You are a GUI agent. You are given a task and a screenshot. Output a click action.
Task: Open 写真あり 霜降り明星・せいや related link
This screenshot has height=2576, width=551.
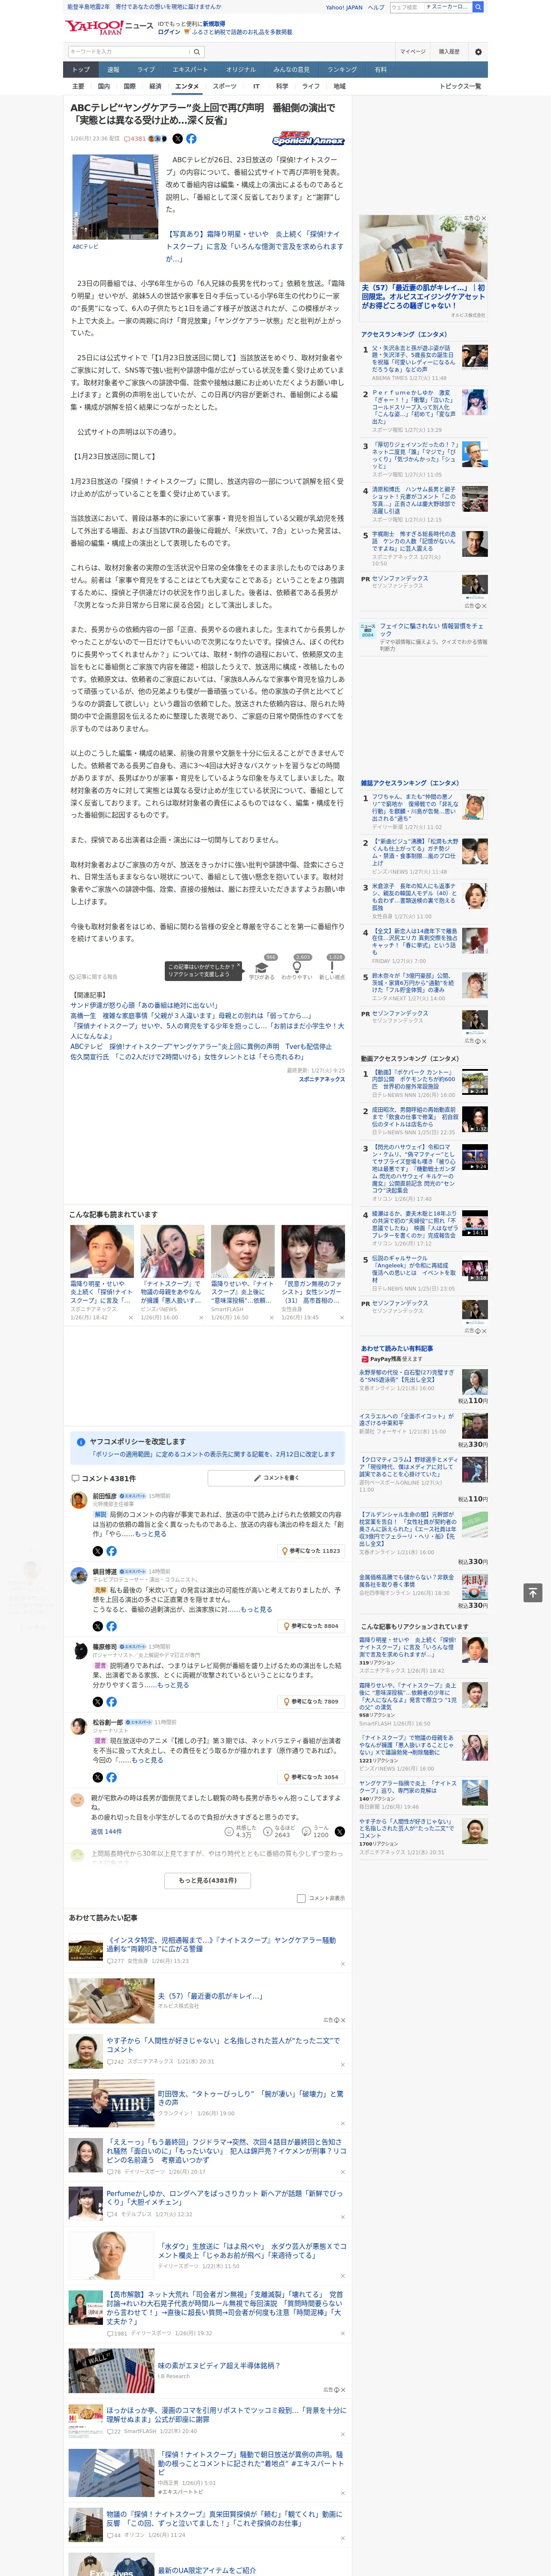[x=255, y=246]
